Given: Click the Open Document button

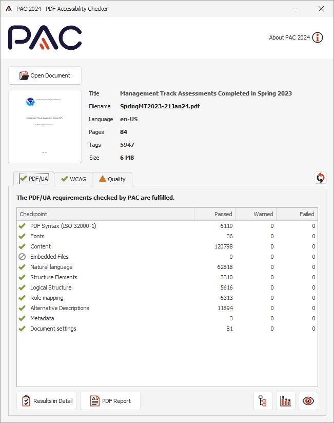Looking at the screenshot, I should 45,75.
